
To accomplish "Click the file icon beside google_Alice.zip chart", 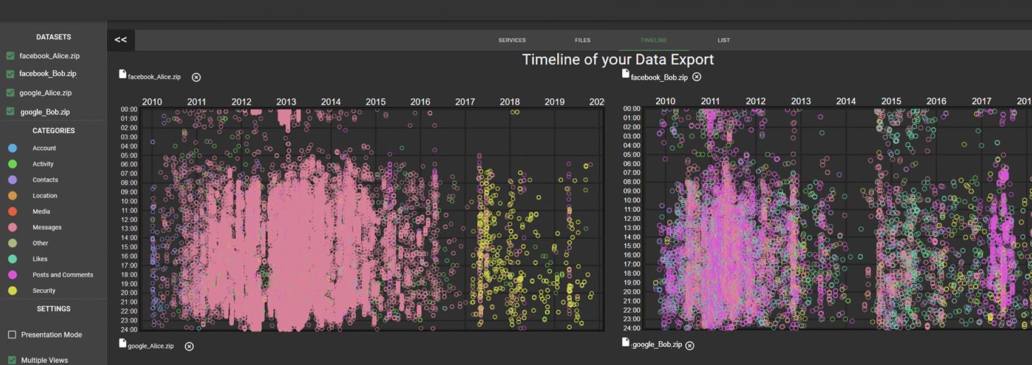I will point(123,343).
